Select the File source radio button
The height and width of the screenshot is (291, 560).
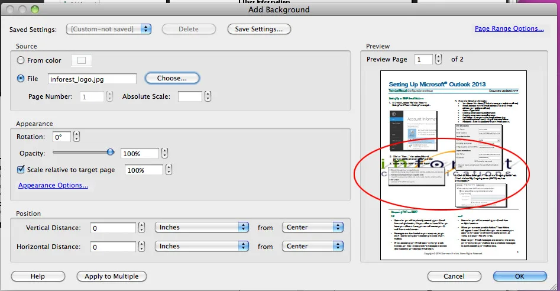point(21,78)
